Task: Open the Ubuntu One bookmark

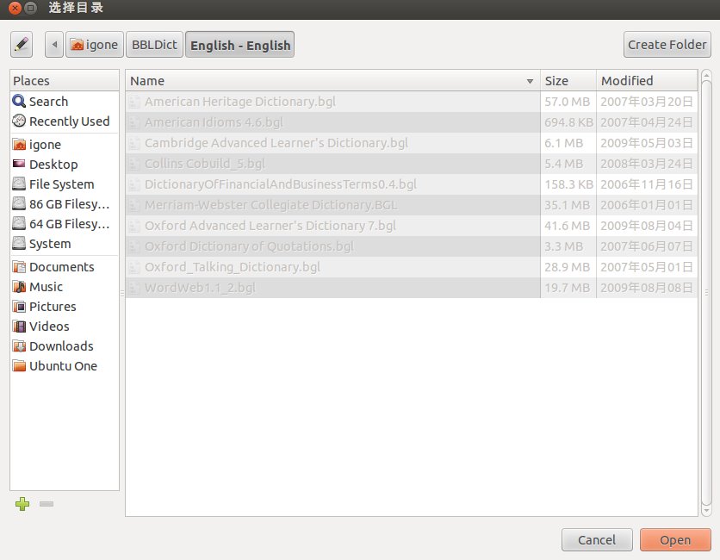Action: pos(65,365)
